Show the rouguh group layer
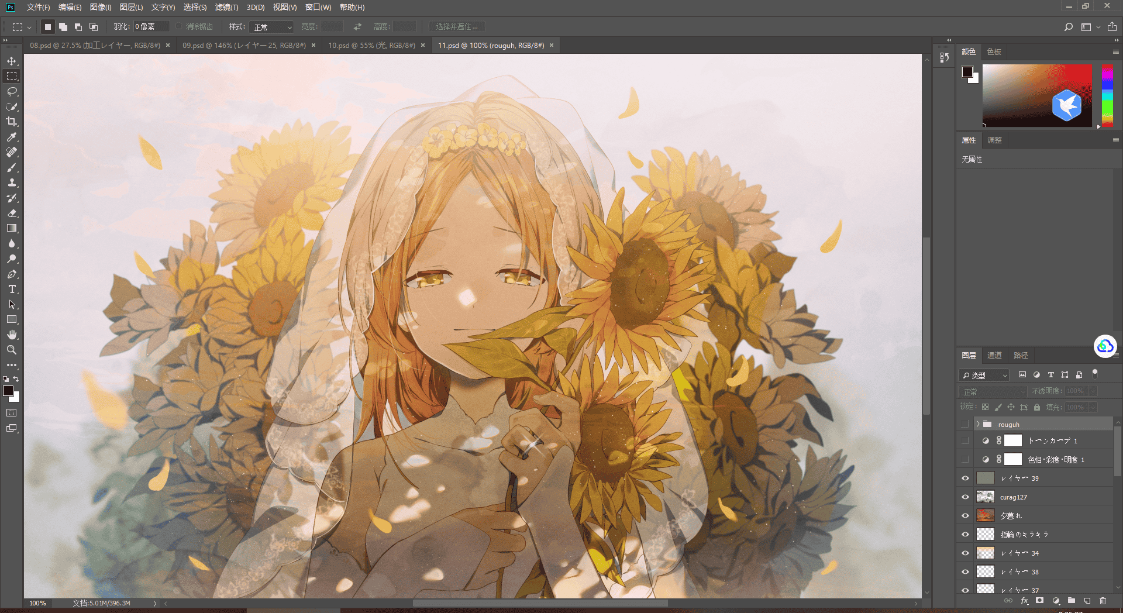Viewport: 1123px width, 613px height. coord(965,424)
